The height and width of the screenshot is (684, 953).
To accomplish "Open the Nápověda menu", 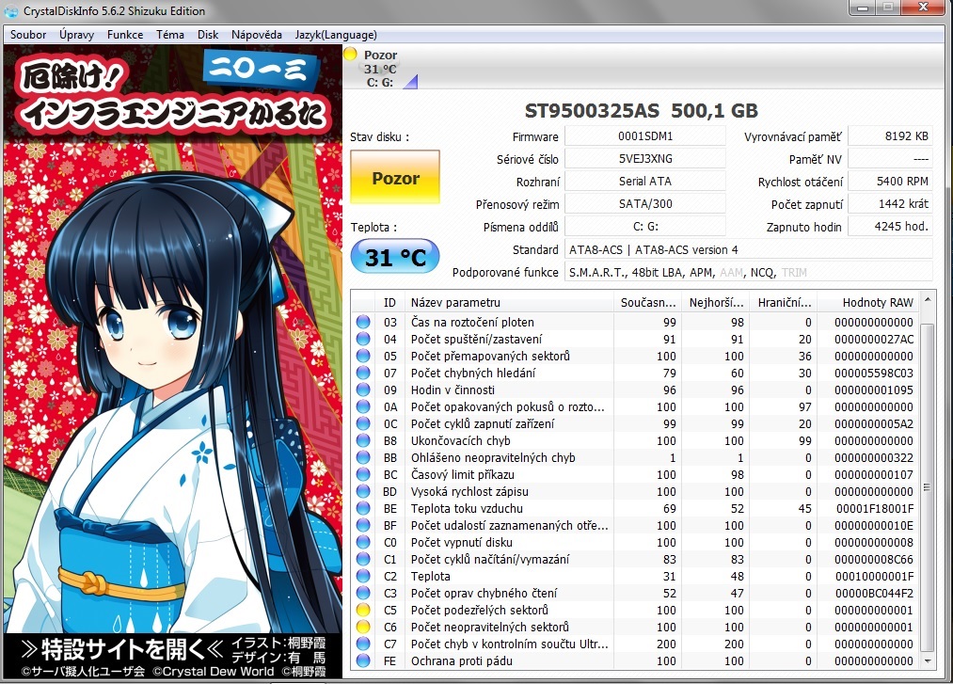I will coord(257,35).
